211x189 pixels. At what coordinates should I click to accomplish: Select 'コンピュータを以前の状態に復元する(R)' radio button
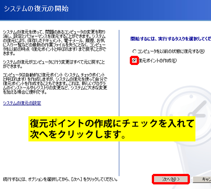pyautogui.click(x=134, y=51)
